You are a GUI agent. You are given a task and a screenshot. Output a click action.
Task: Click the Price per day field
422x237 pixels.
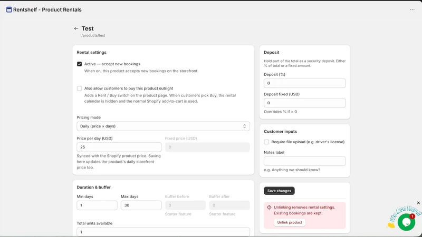click(119, 147)
